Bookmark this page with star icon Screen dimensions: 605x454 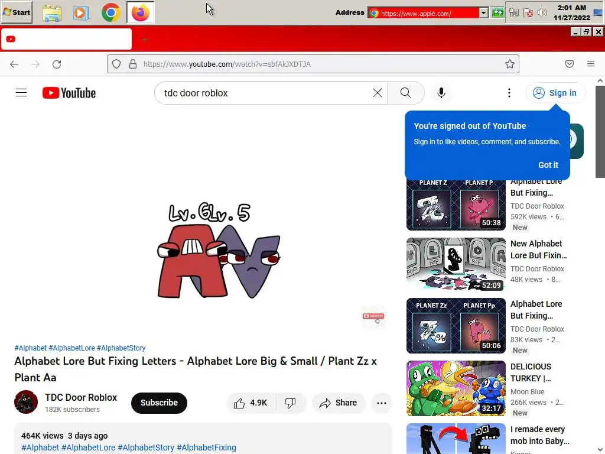click(510, 64)
